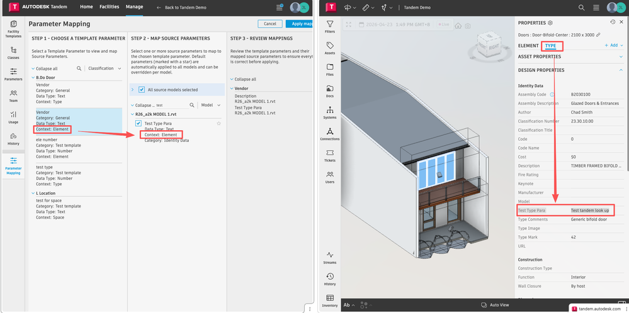
Task: Click the Back to Tandem Demo link
Action: (x=182, y=8)
